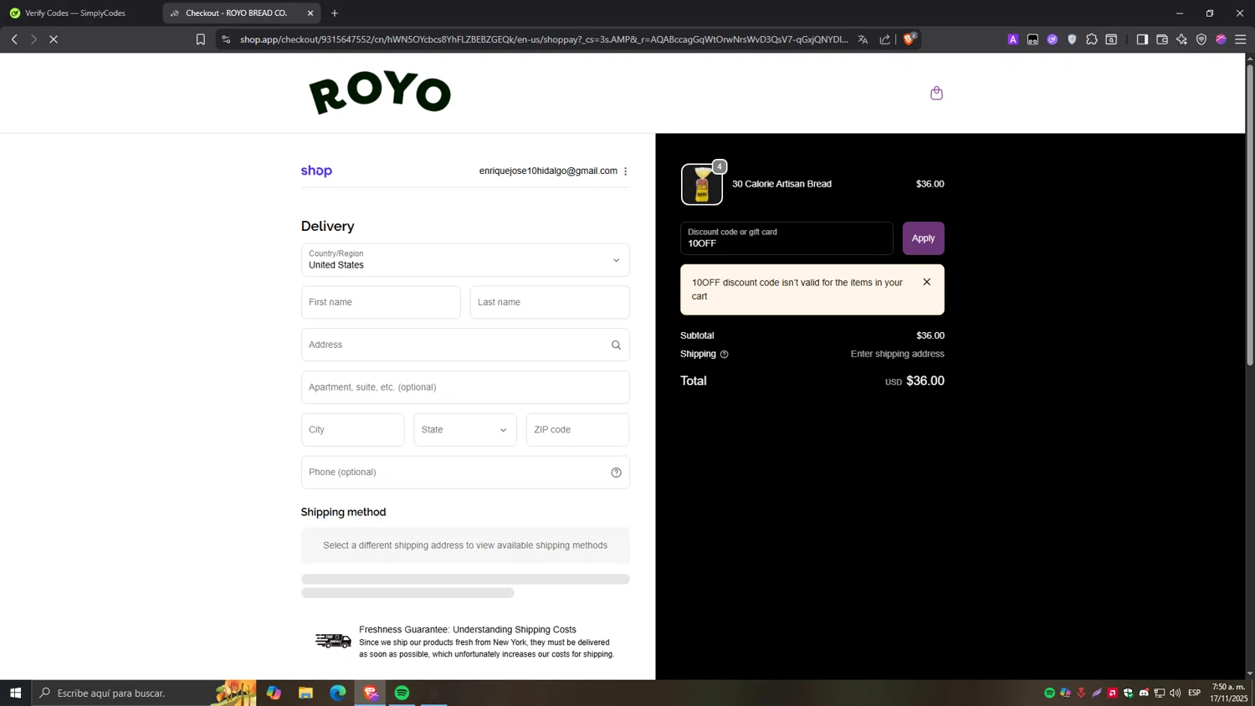
Task: Click the AMD software tray icon
Action: [x=1112, y=693]
